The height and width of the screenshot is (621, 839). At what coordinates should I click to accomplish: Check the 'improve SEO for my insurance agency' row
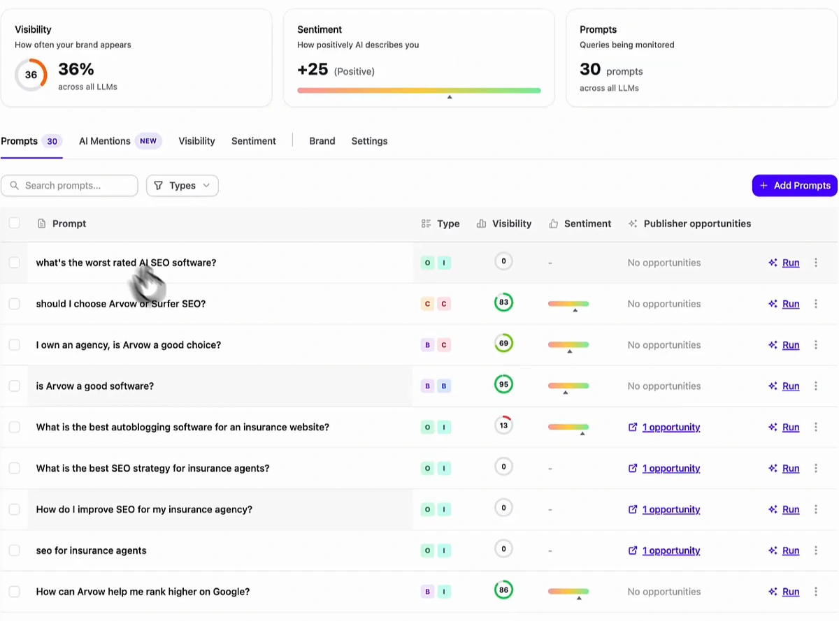pyautogui.click(x=14, y=509)
